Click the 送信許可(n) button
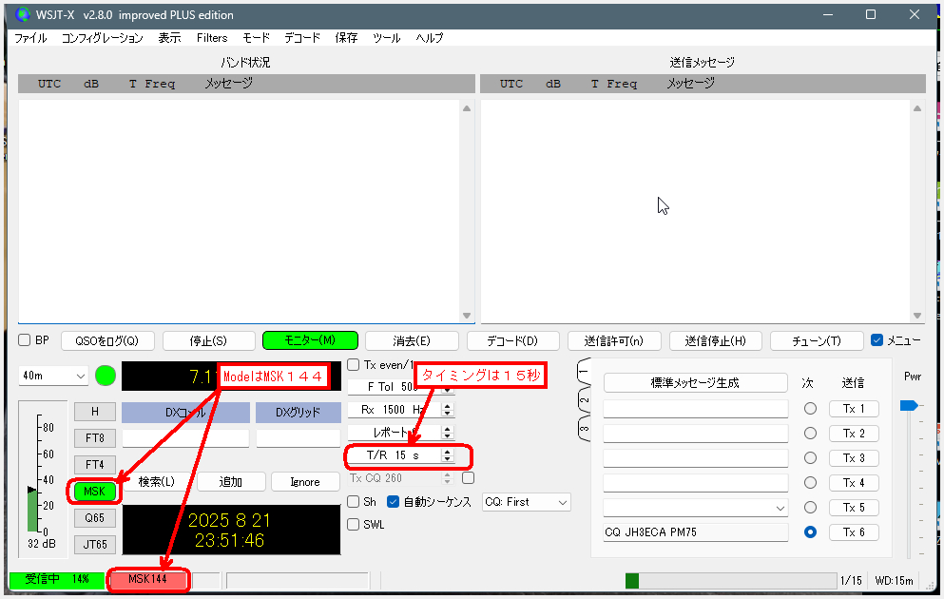This screenshot has height=599, width=944. (x=614, y=340)
